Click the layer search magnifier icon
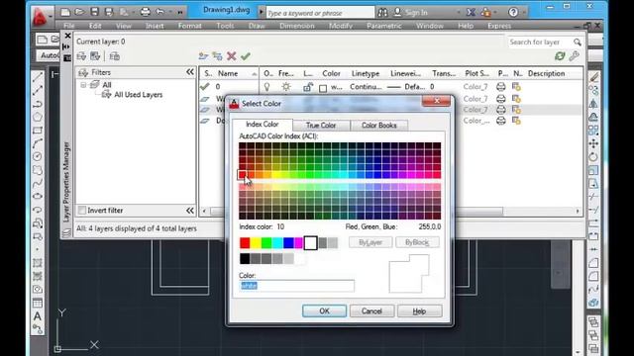The width and height of the screenshot is (634, 356). coord(577,42)
